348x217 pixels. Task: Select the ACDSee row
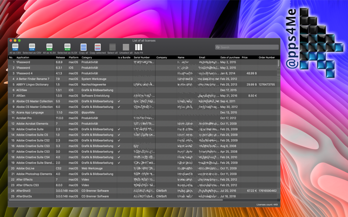click(143, 90)
